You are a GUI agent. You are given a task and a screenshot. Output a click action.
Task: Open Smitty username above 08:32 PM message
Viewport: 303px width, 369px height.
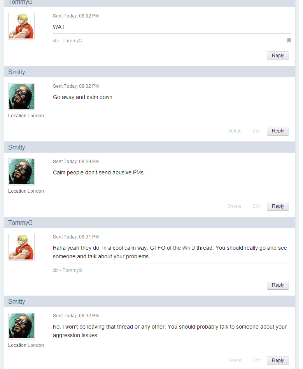click(16, 301)
